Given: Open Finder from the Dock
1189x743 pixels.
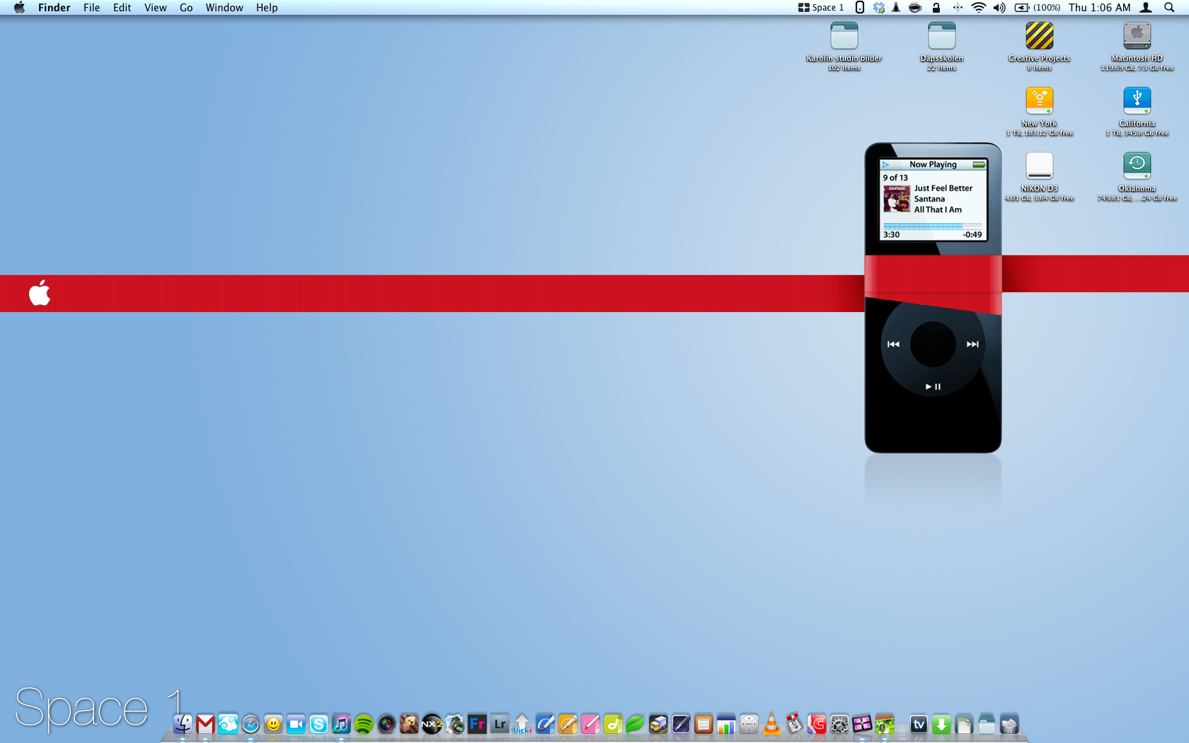Looking at the screenshot, I should [183, 724].
